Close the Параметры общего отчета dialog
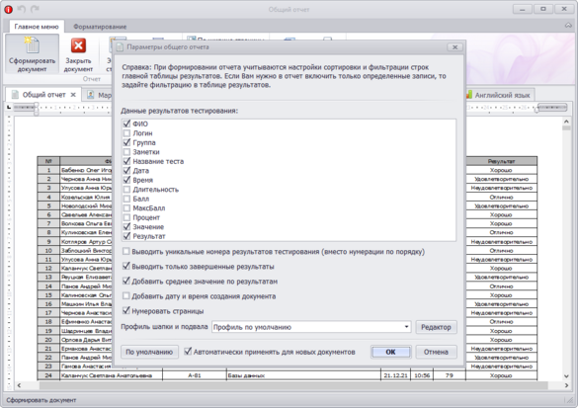 coord(454,47)
